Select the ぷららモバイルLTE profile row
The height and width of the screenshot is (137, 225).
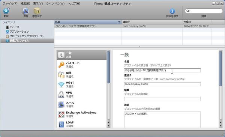pyautogui.click(x=139, y=26)
